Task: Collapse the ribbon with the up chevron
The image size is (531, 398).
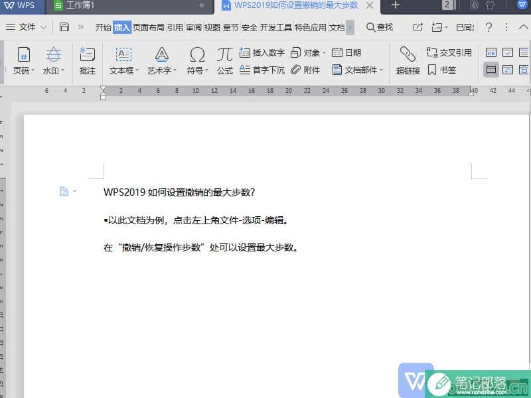Action: pyautogui.click(x=523, y=27)
